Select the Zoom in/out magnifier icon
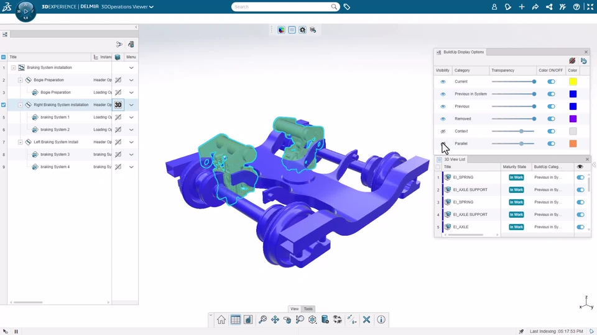The width and height of the screenshot is (597, 335). [x=300, y=320]
